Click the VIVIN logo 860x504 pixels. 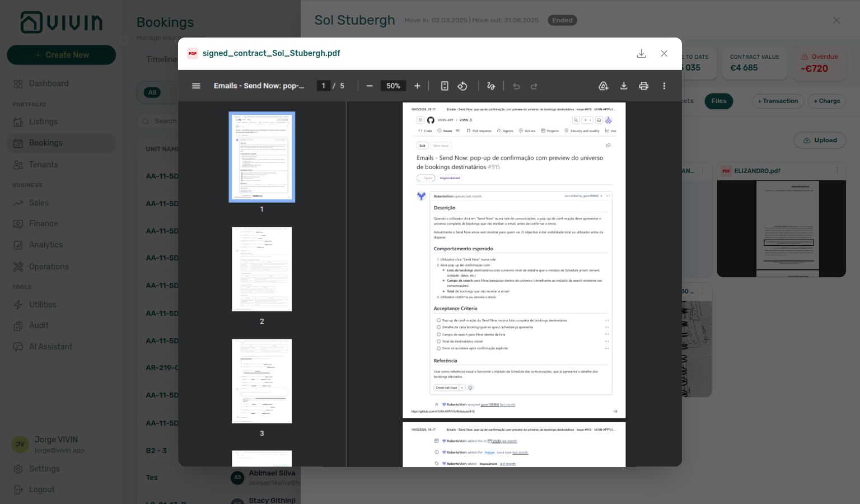pyautogui.click(x=62, y=22)
